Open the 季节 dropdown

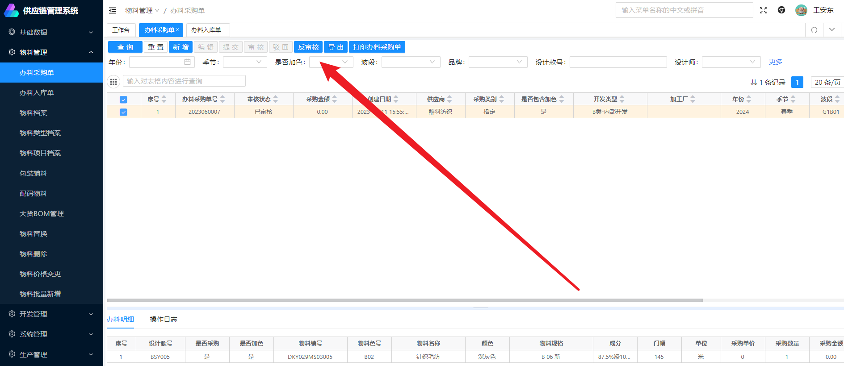[245, 62]
